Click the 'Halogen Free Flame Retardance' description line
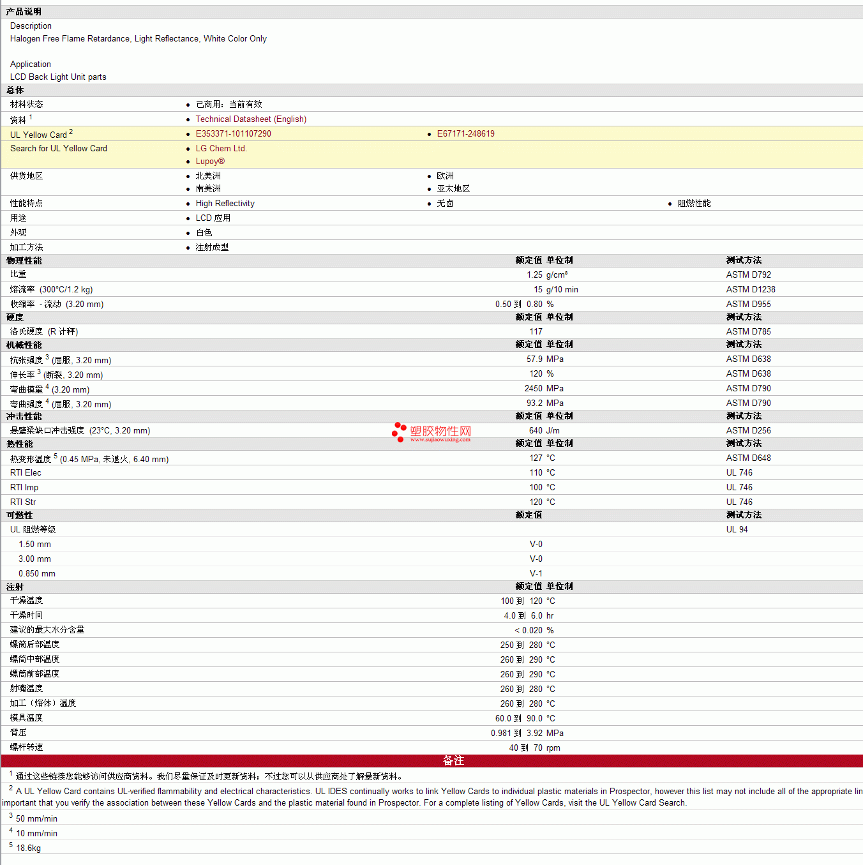 139,38
